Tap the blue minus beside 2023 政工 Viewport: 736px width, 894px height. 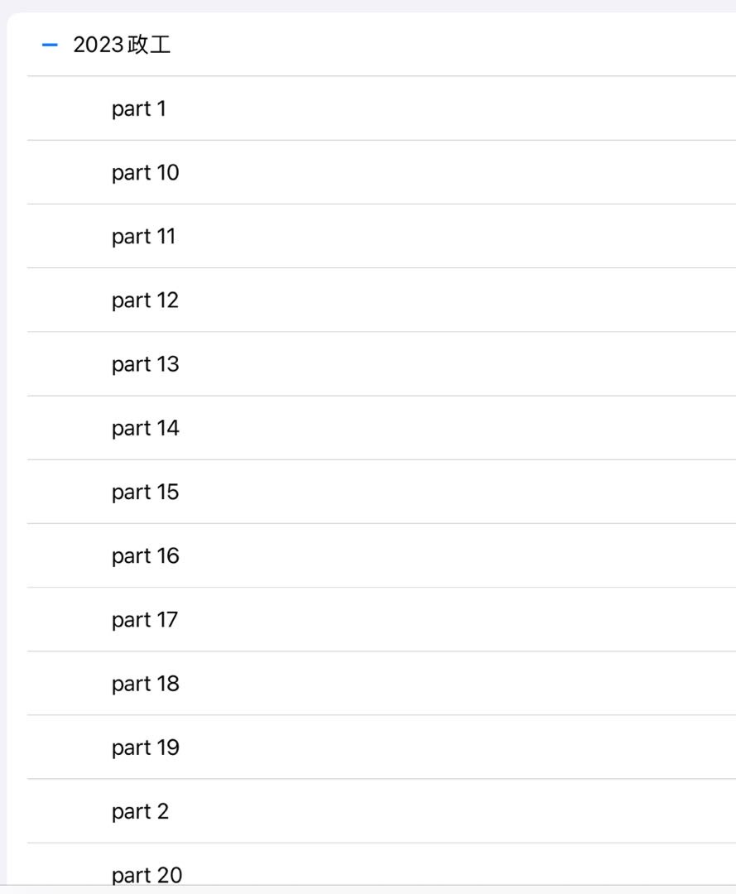(x=51, y=45)
